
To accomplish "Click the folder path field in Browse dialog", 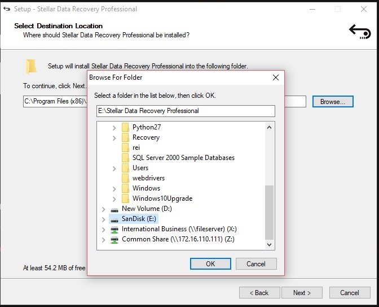I will (186, 111).
